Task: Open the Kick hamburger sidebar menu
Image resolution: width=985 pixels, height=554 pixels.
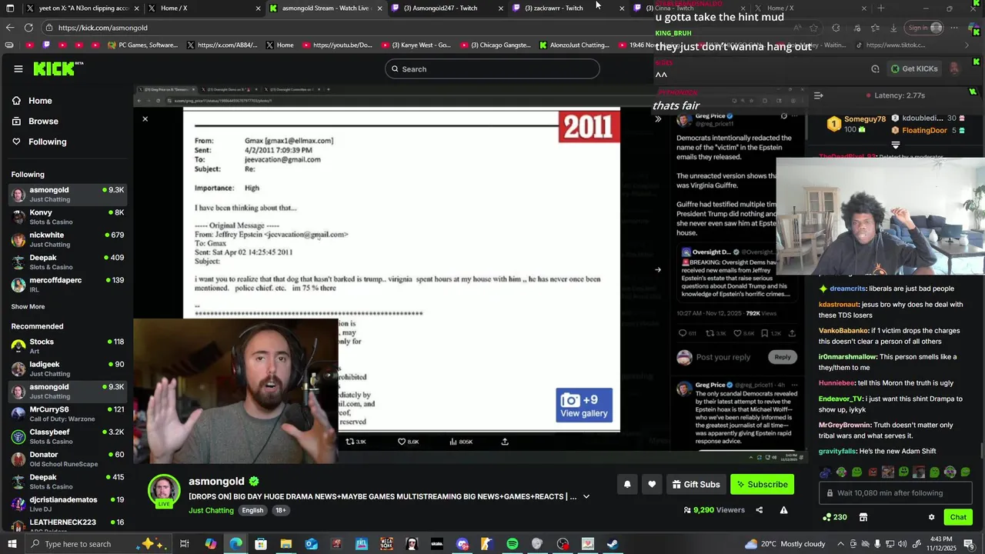Action: pos(18,69)
